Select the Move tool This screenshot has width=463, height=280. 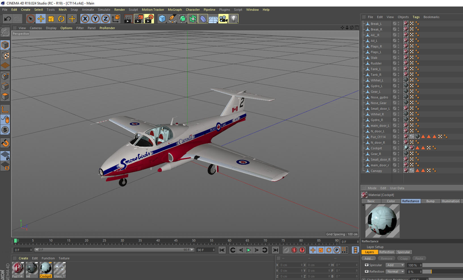41,19
